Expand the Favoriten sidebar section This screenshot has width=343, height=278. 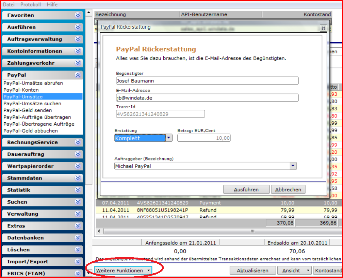click(78, 15)
